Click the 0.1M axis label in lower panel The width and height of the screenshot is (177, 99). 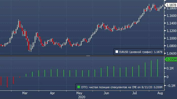[170, 68]
